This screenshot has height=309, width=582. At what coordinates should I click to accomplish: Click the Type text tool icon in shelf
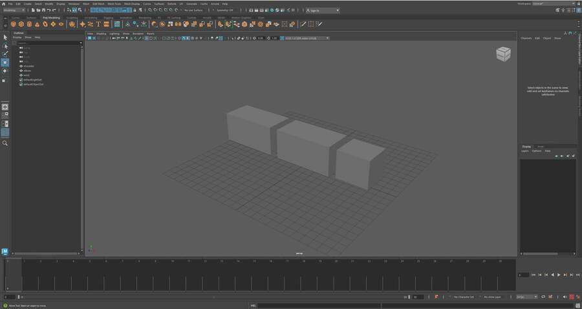click(x=98, y=24)
